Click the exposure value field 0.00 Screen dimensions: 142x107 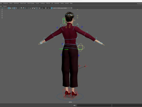click(42, 8)
